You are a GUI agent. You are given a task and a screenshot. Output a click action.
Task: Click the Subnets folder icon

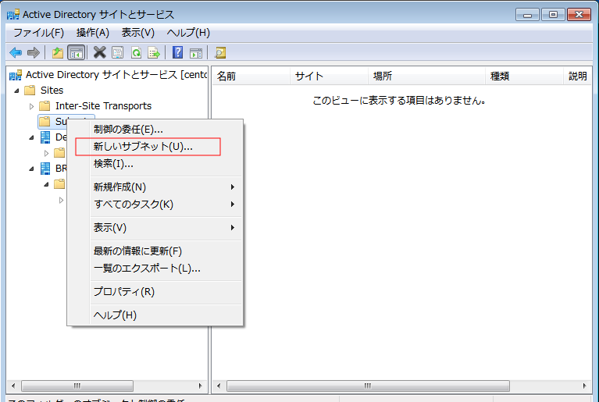click(45, 122)
